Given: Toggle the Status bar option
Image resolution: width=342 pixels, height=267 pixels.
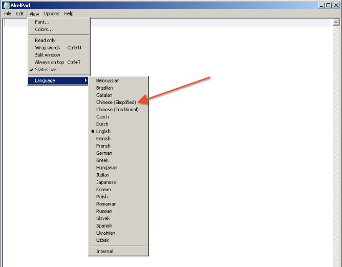Looking at the screenshot, I should coord(46,70).
